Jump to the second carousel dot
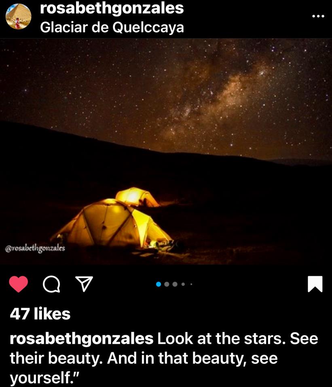This screenshot has height=387, width=332. [x=167, y=284]
